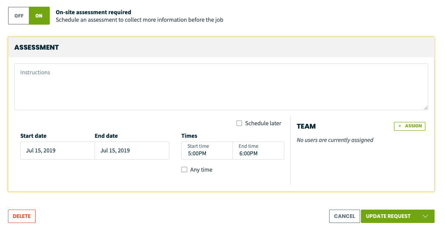Open the Start time picker showing 5:00PM
The width and height of the screenshot is (445, 238).
point(207,150)
